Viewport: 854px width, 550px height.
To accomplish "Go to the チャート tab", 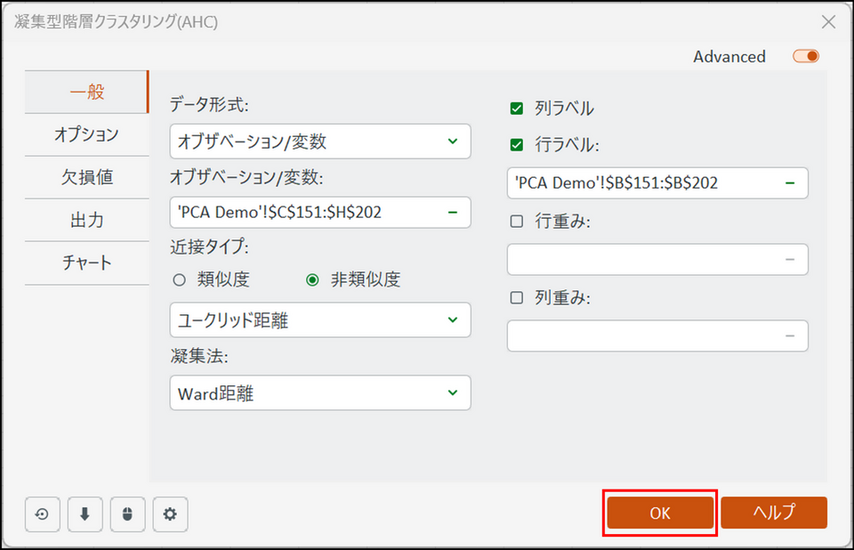I will coord(86,263).
